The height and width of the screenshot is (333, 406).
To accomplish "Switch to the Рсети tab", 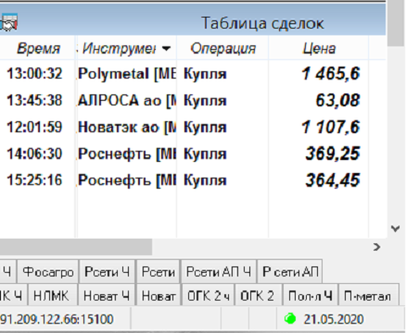I will point(159,272).
